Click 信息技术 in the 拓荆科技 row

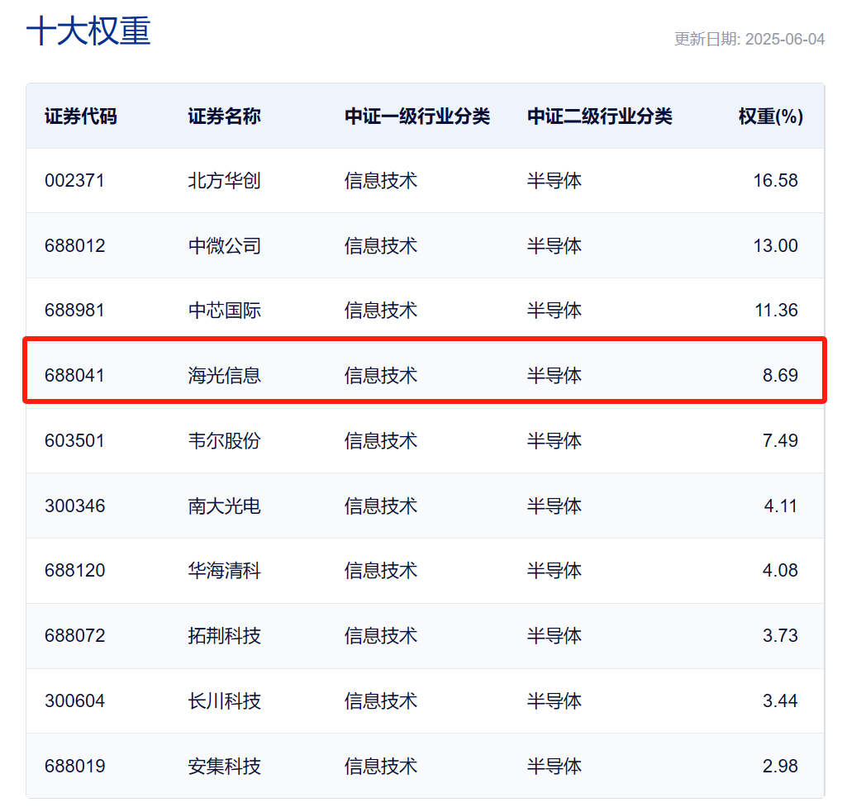point(381,635)
